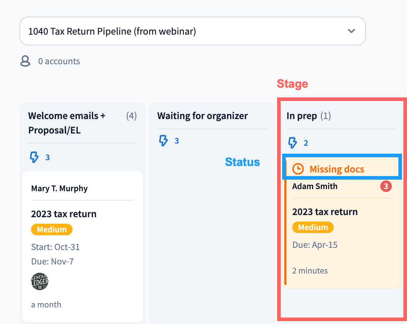Click the 0 accounts filter text
This screenshot has width=407, height=324.
coord(59,61)
